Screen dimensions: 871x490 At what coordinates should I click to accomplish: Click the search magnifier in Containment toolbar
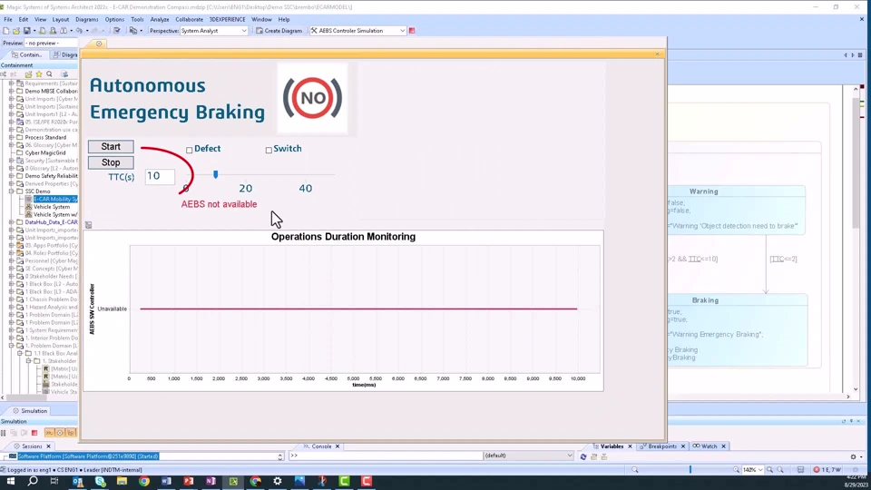click(x=49, y=73)
